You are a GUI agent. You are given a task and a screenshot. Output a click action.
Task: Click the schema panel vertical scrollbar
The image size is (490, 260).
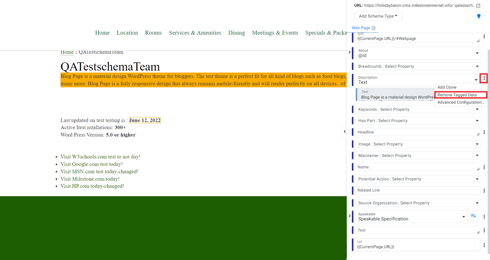click(489, 152)
